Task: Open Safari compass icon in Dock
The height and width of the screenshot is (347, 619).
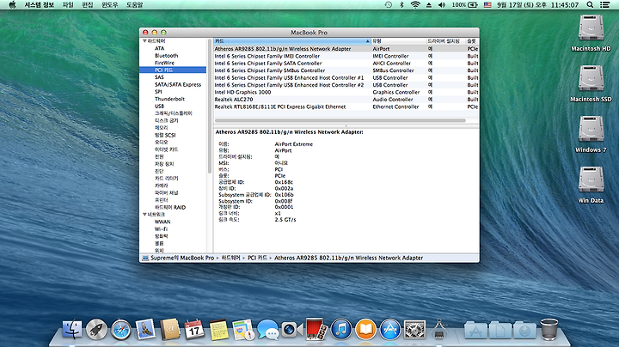Action: (121, 330)
